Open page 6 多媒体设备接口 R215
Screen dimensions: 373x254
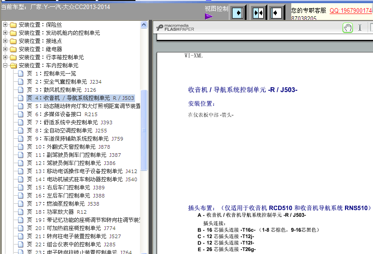(62, 114)
